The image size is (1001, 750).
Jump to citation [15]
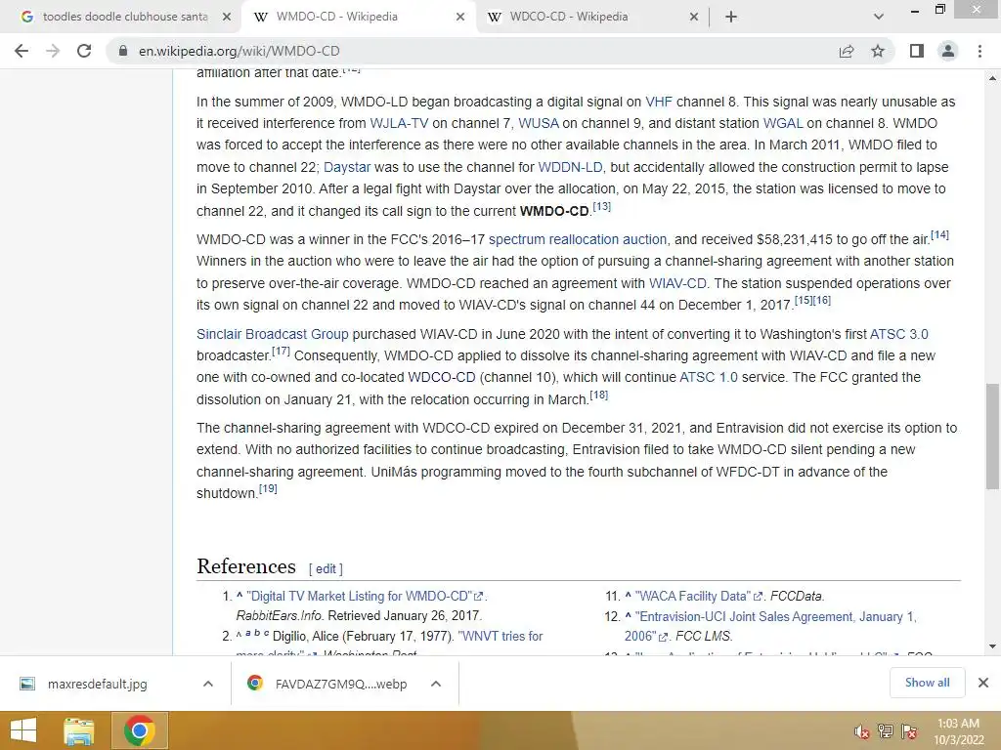804,300
